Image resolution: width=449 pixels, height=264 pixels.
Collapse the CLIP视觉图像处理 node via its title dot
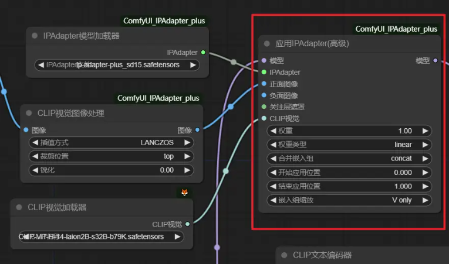point(29,113)
